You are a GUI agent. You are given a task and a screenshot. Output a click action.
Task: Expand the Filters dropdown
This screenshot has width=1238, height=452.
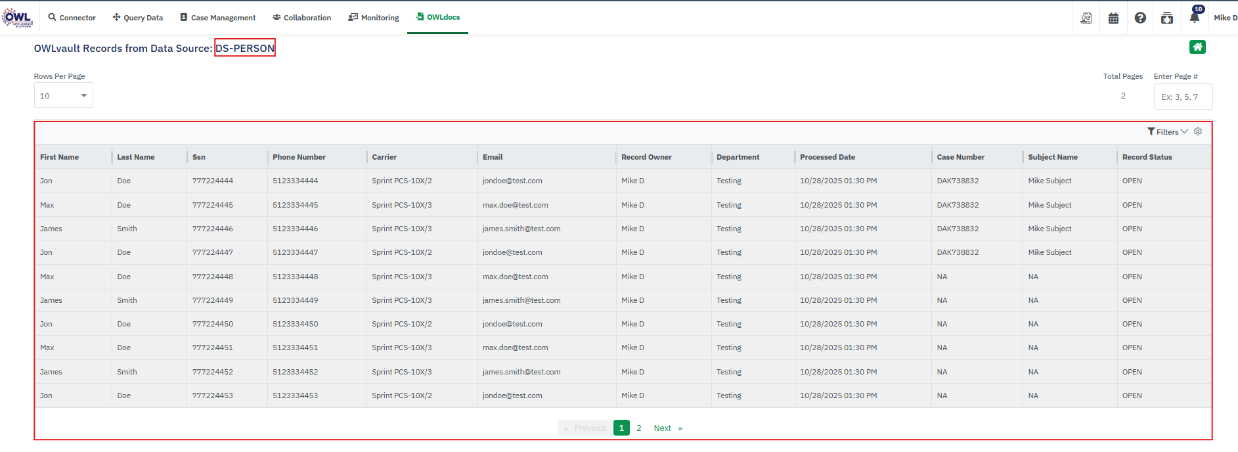pyautogui.click(x=1167, y=131)
